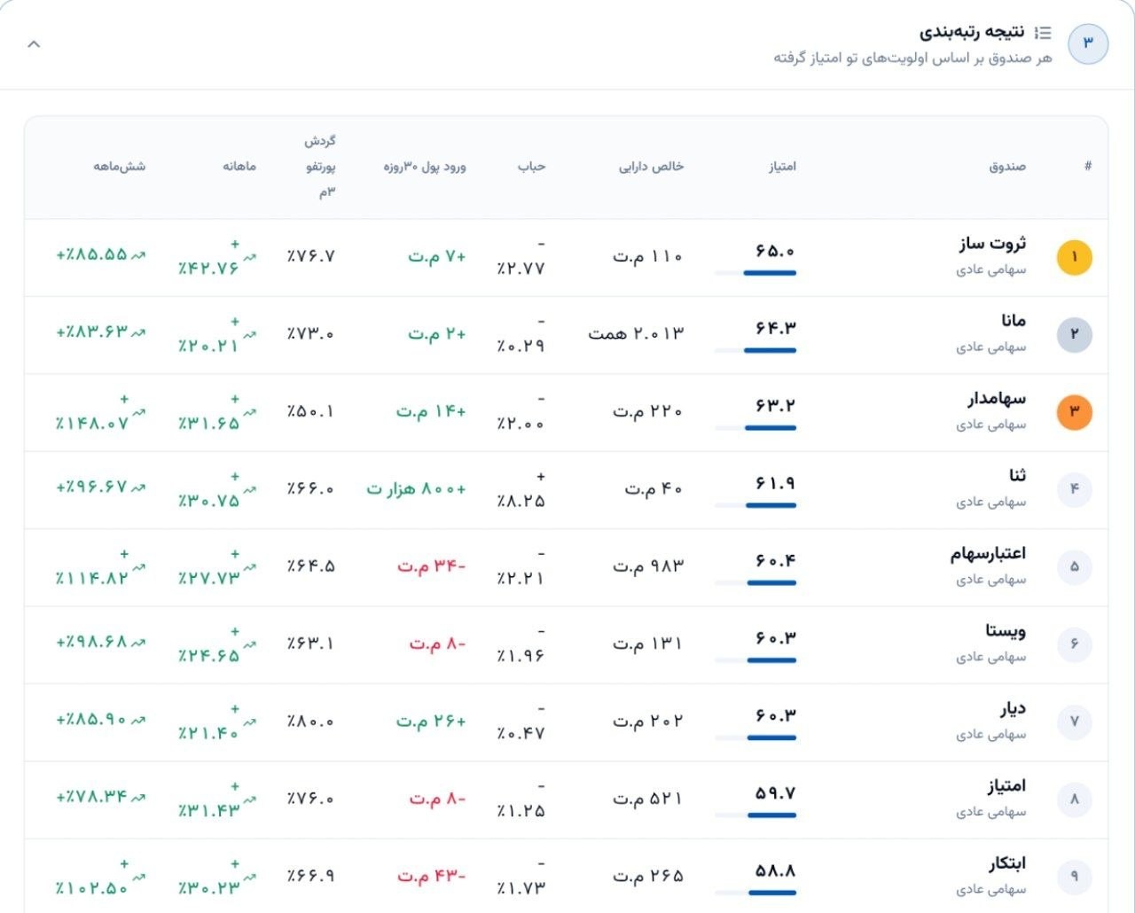Click rank 8 badge for امتیاز

pos(1074,799)
